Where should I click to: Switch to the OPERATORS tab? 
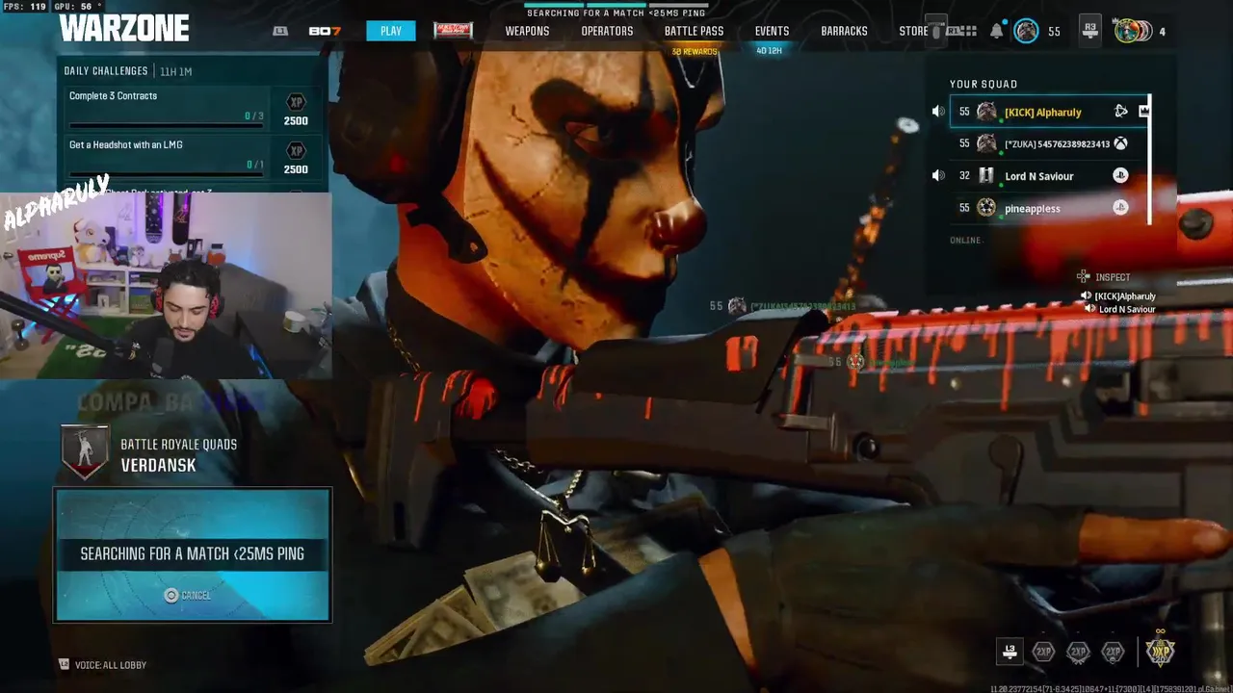pos(607,31)
